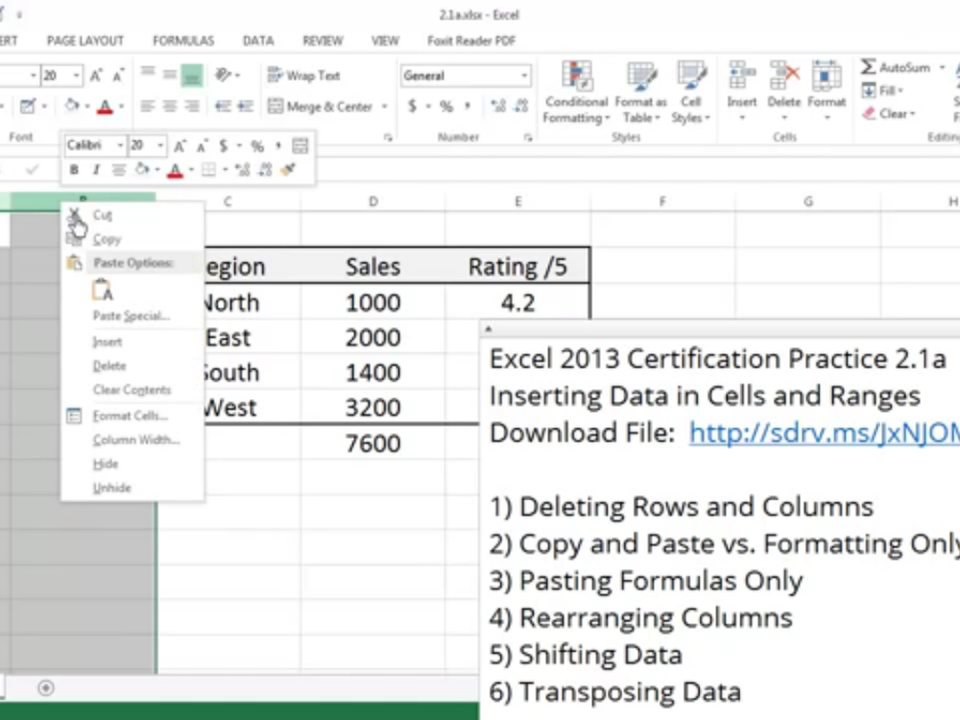This screenshot has height=720, width=960.
Task: Open the PAGE LAYOUT ribbon tab
Action: (85, 41)
